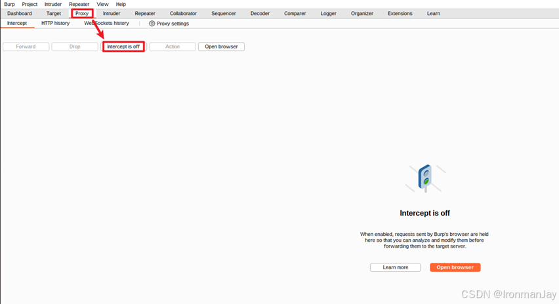Open the Comparer tab
The height and width of the screenshot is (304, 559).
pyautogui.click(x=295, y=14)
